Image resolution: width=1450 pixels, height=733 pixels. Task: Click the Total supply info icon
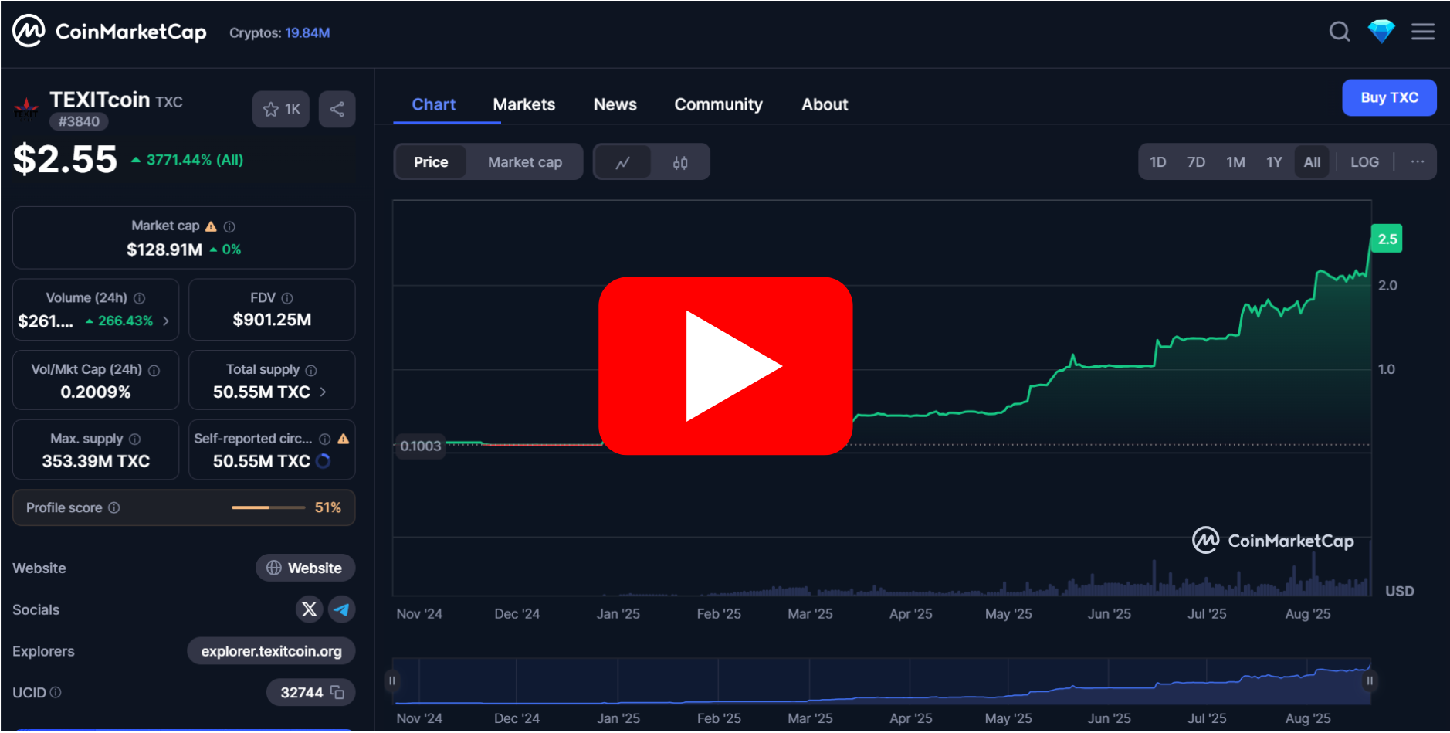point(311,370)
